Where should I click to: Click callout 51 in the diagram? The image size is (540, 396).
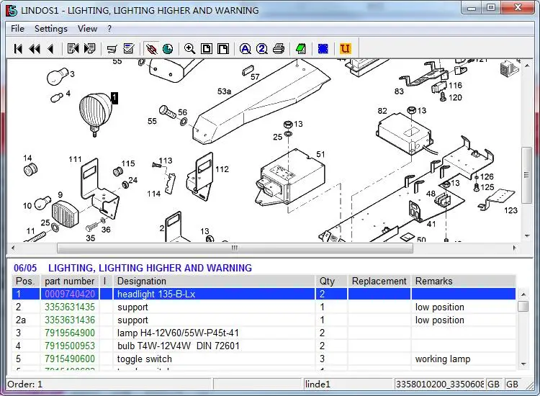[x=320, y=154]
